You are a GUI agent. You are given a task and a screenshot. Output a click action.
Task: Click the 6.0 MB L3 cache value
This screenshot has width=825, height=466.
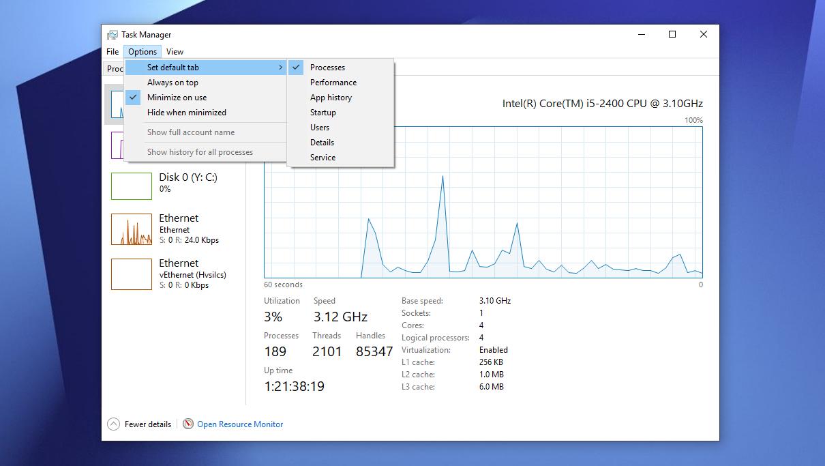click(x=492, y=387)
